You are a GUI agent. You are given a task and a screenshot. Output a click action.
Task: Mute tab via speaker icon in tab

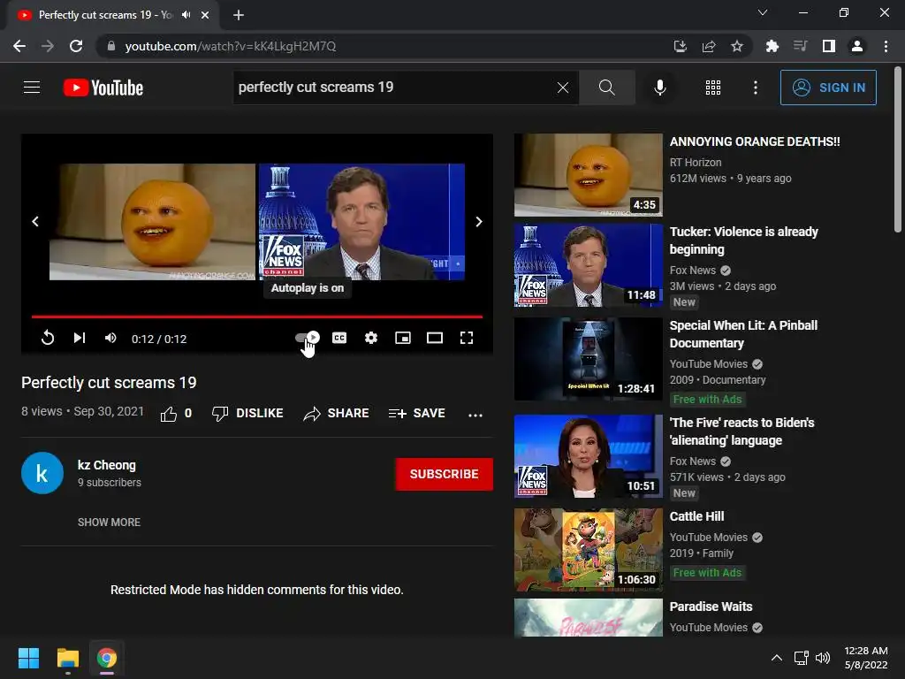[186, 15]
